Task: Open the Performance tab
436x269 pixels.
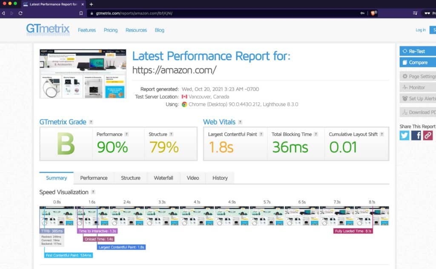Action: tap(94, 178)
